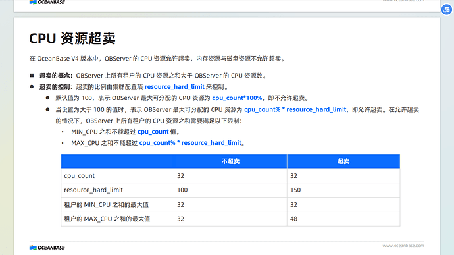The image size is (454, 255).
Task: Click cpu_count% * resource_hard_limit in 当设置为大于 100 line
Action: (x=295, y=109)
